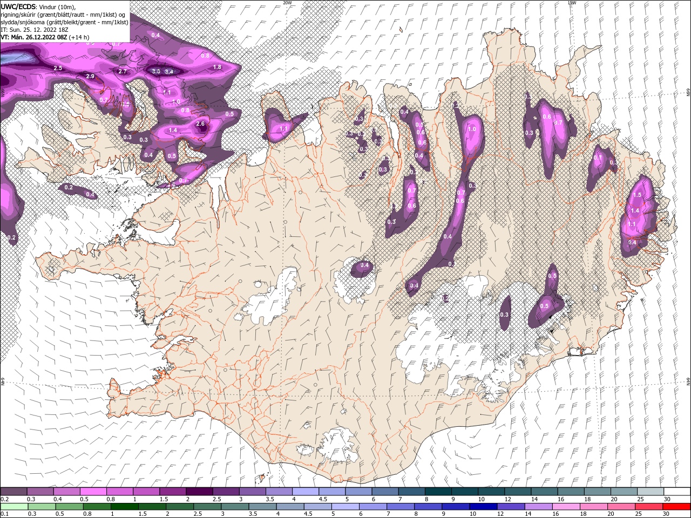Select the bright red swatch at 30 in the lower legend
This screenshot has width=691, height=518.
677,507
